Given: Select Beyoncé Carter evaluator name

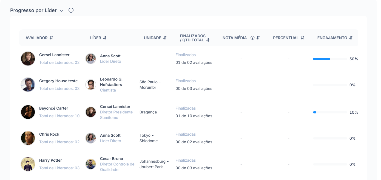Looking at the screenshot, I should tap(53, 108).
